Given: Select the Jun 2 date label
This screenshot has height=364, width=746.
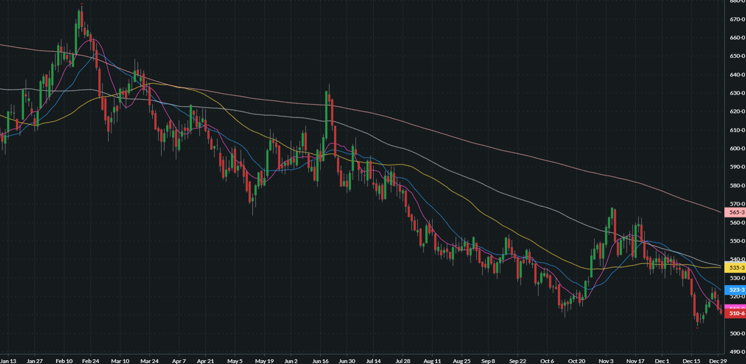Looking at the screenshot, I should (291, 361).
